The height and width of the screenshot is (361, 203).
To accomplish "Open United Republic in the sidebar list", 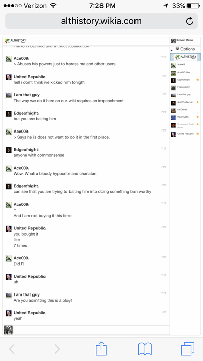I will (185, 134).
